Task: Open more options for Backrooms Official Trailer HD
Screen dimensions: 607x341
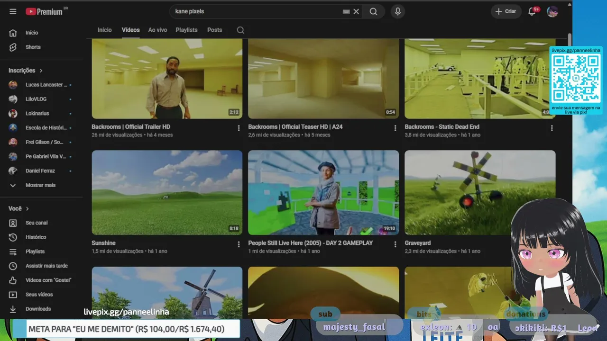Action: pyautogui.click(x=239, y=128)
